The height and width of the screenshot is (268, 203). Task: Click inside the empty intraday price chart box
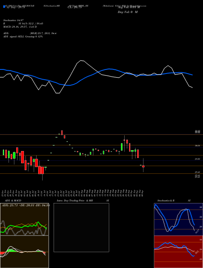point(81,227)
